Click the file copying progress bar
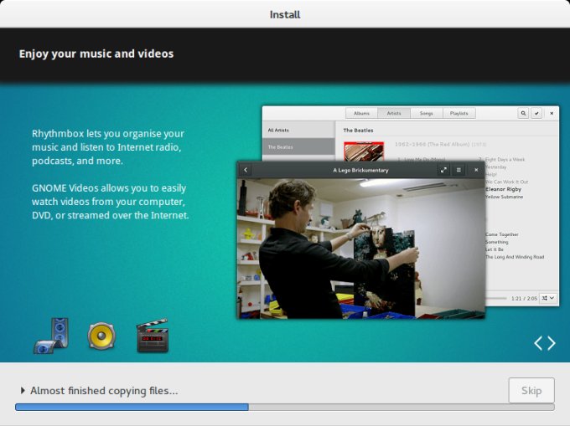 click(x=285, y=407)
